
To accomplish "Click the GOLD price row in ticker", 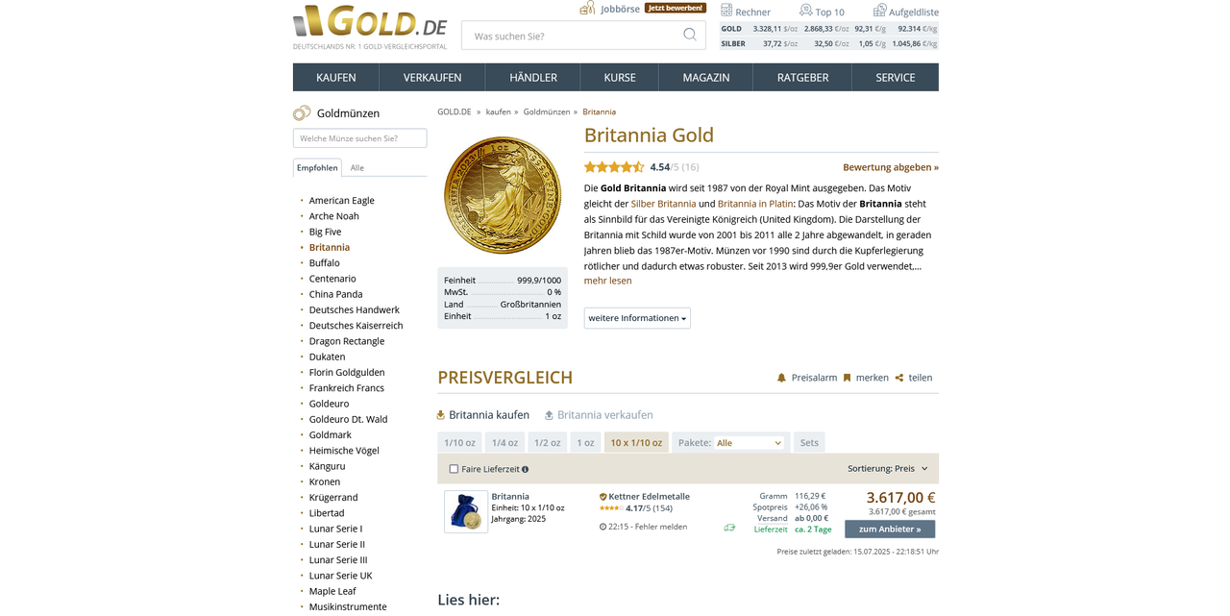I will click(x=829, y=29).
